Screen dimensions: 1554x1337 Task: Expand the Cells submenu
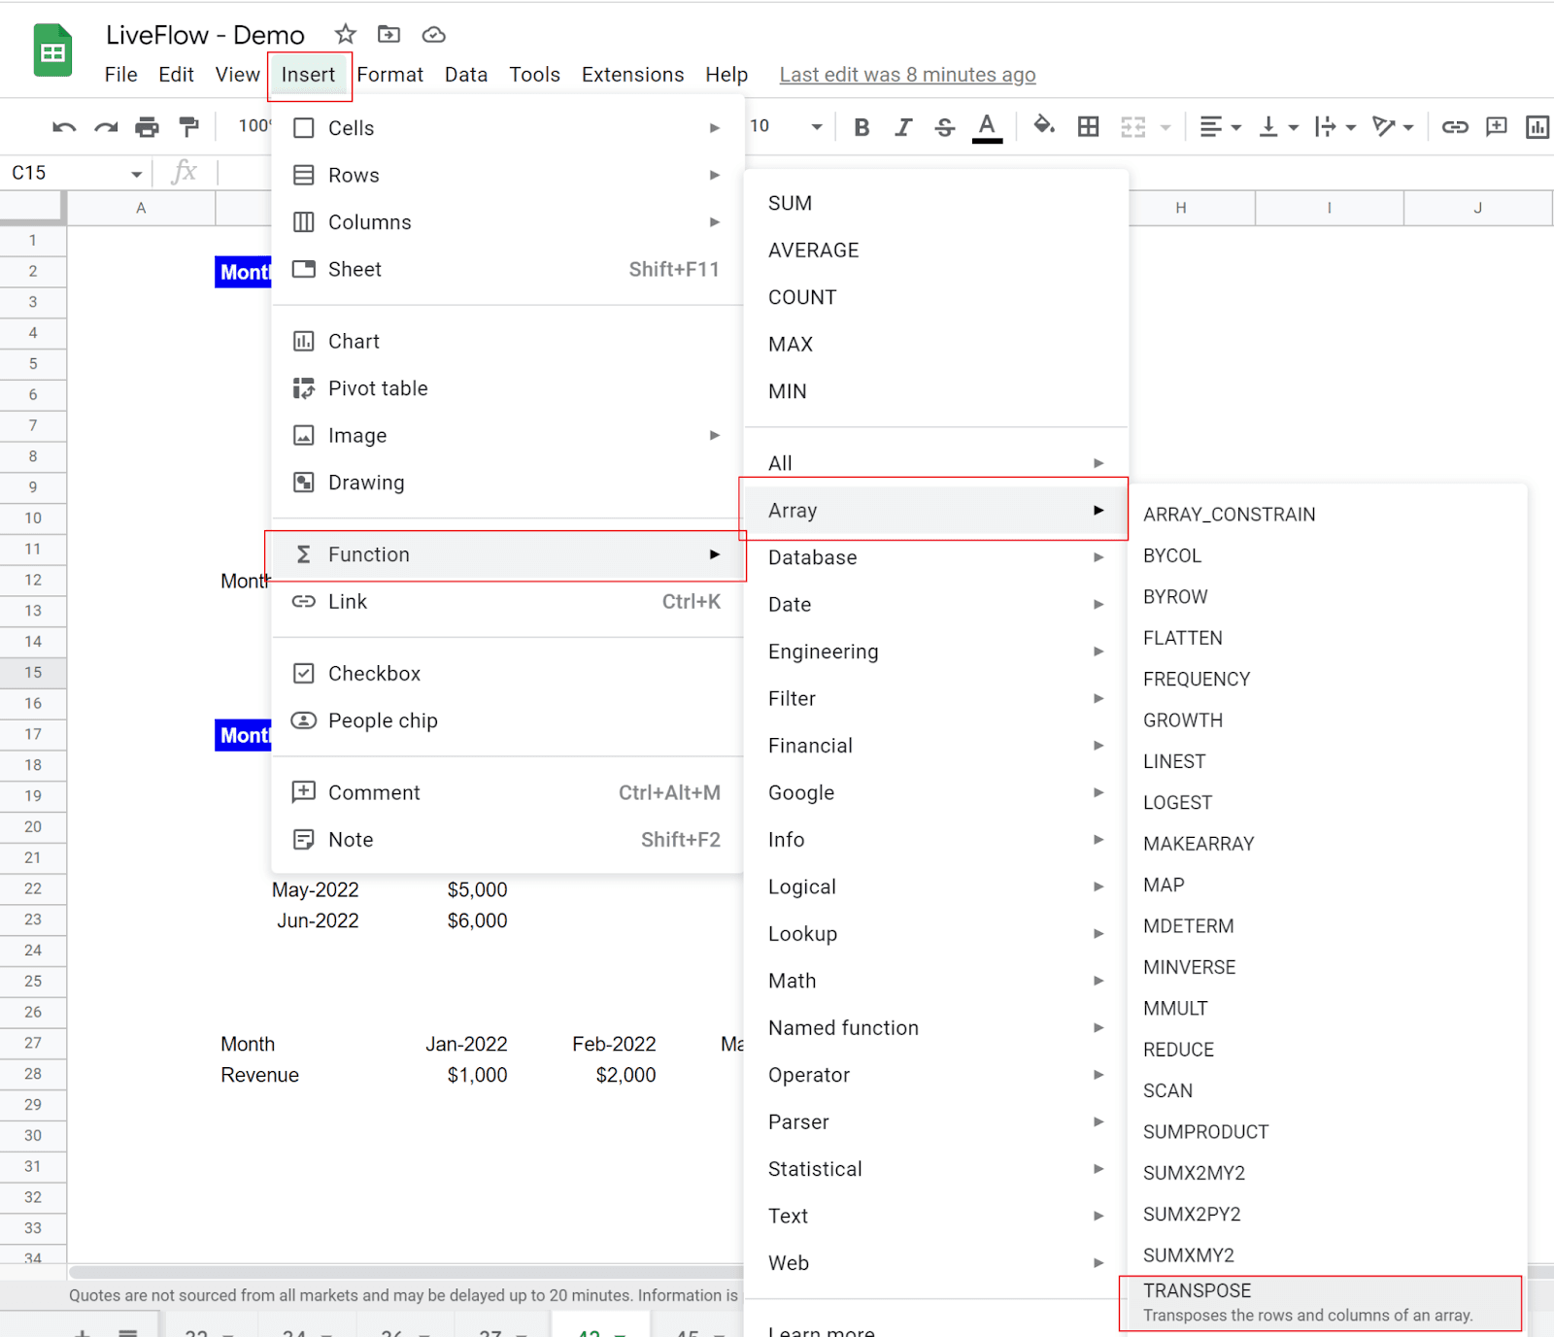508,128
